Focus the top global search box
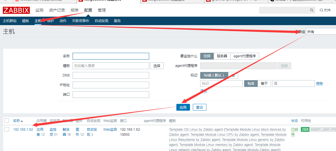Image resolution: width=336 pixels, height=151 pixels. [284, 10]
